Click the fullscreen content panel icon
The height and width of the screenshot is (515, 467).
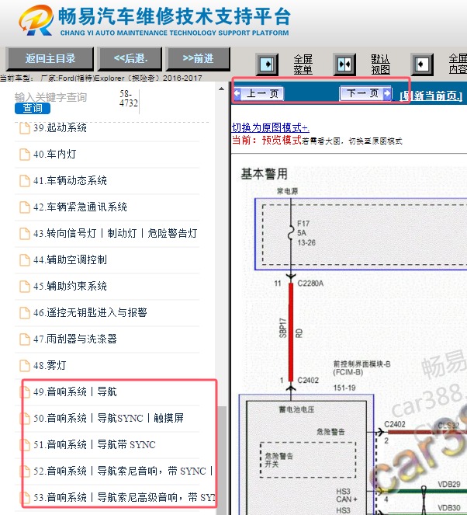tap(422, 64)
